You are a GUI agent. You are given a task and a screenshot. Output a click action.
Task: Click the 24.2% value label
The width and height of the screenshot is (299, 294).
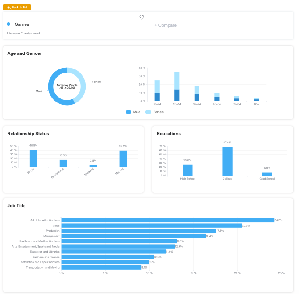coord(278,220)
